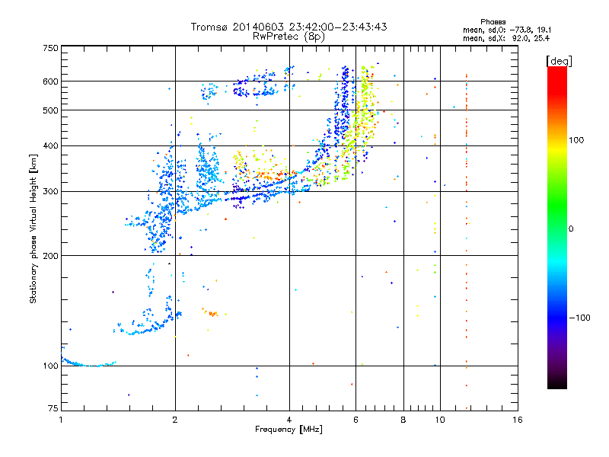Click the colorbar tick label '0'
Viewport: 609px width, 457px height.
click(571, 229)
